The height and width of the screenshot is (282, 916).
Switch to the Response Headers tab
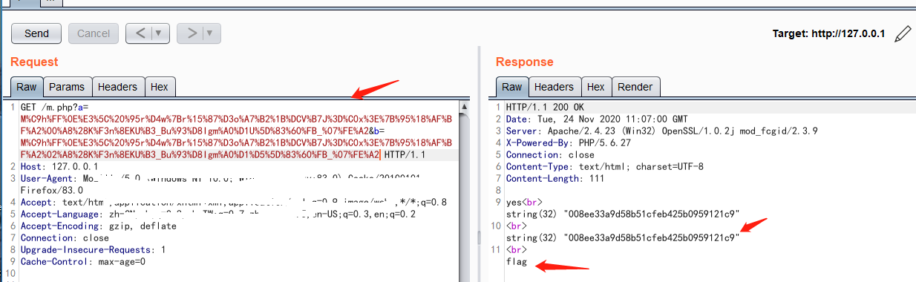coord(554,87)
